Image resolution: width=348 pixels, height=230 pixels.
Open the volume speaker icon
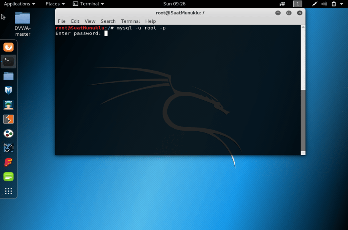(324, 4)
